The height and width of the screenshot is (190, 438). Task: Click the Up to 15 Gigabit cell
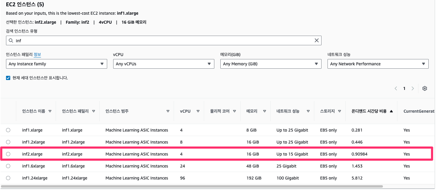(x=292, y=154)
